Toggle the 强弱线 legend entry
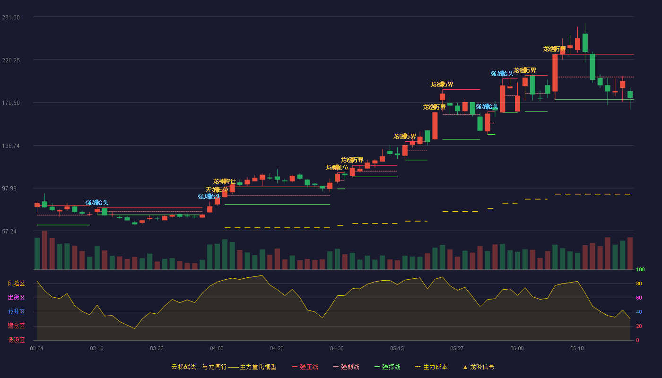 [x=346, y=367]
